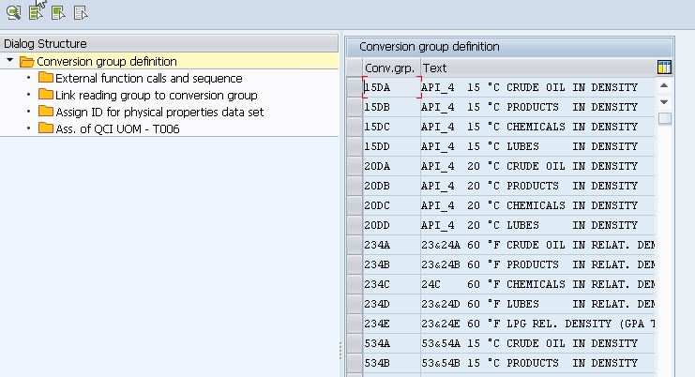This screenshot has height=377, width=695.
Task: Click the 20DC conversion group cell
Action: click(392, 205)
